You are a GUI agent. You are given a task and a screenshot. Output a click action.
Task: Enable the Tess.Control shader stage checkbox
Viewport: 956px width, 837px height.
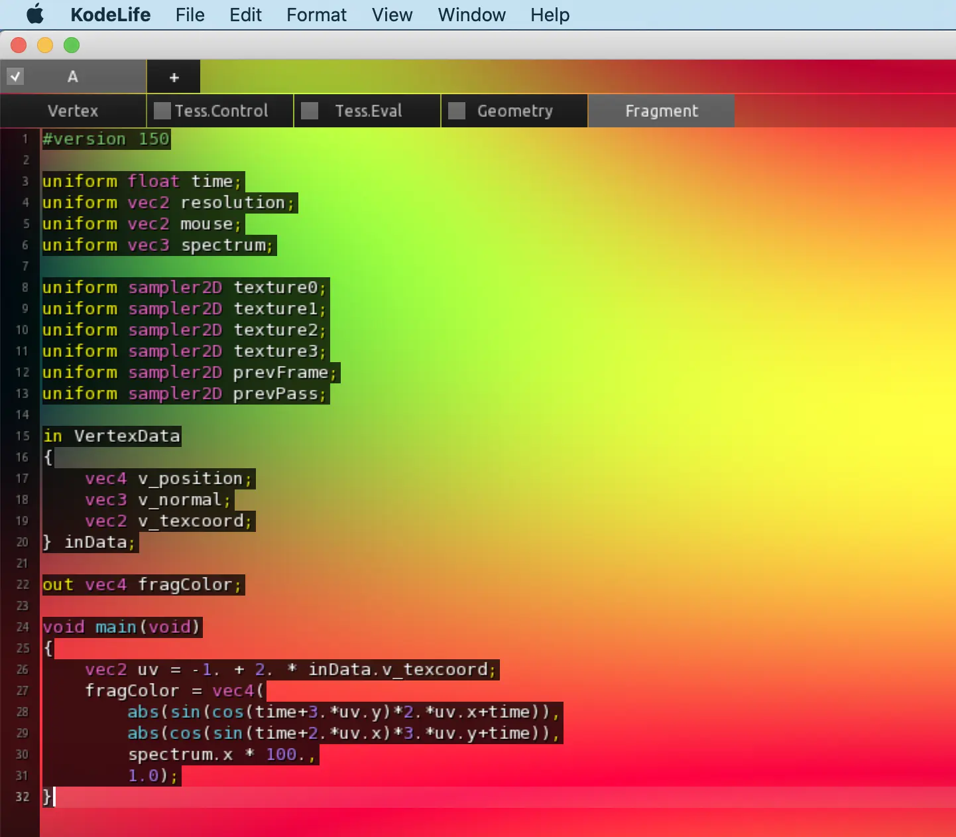162,111
